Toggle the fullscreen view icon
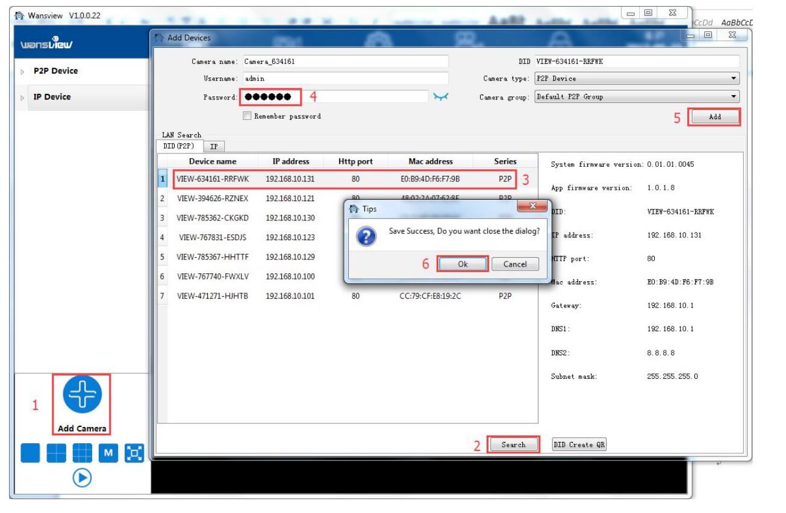786x513 pixels. (x=134, y=453)
